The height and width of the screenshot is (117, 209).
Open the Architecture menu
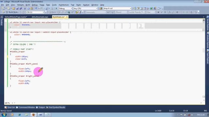pos(64,5)
